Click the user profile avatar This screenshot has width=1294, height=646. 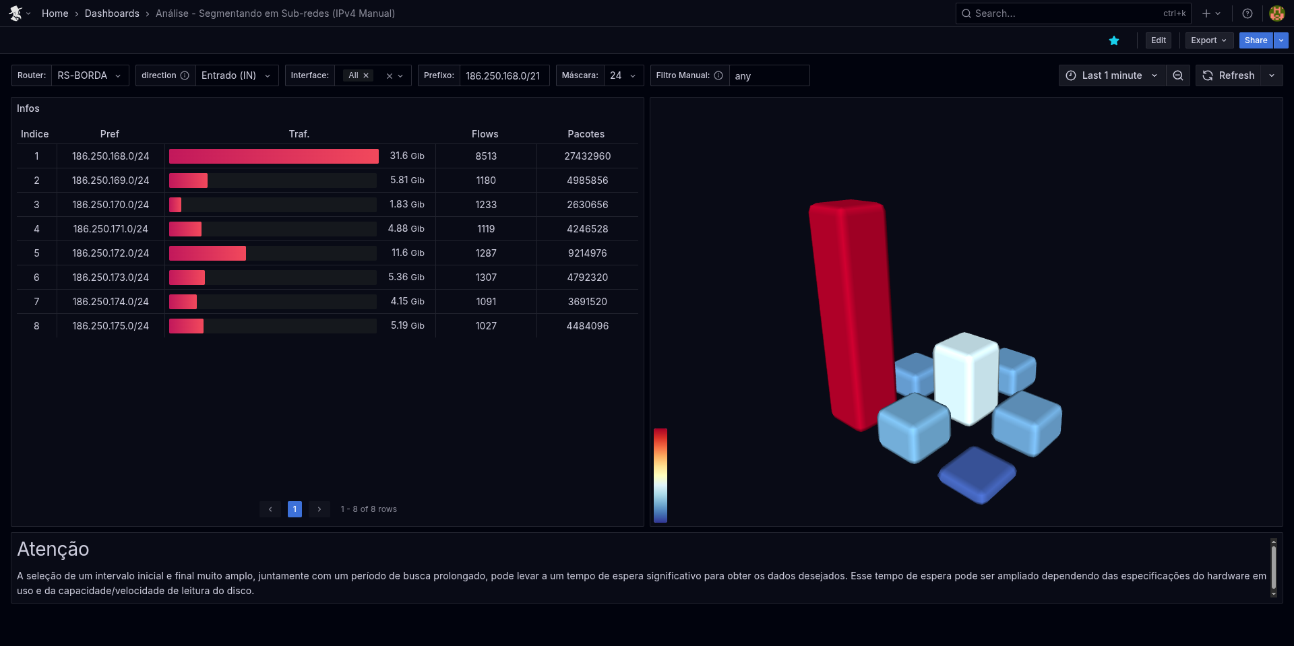pyautogui.click(x=1276, y=13)
